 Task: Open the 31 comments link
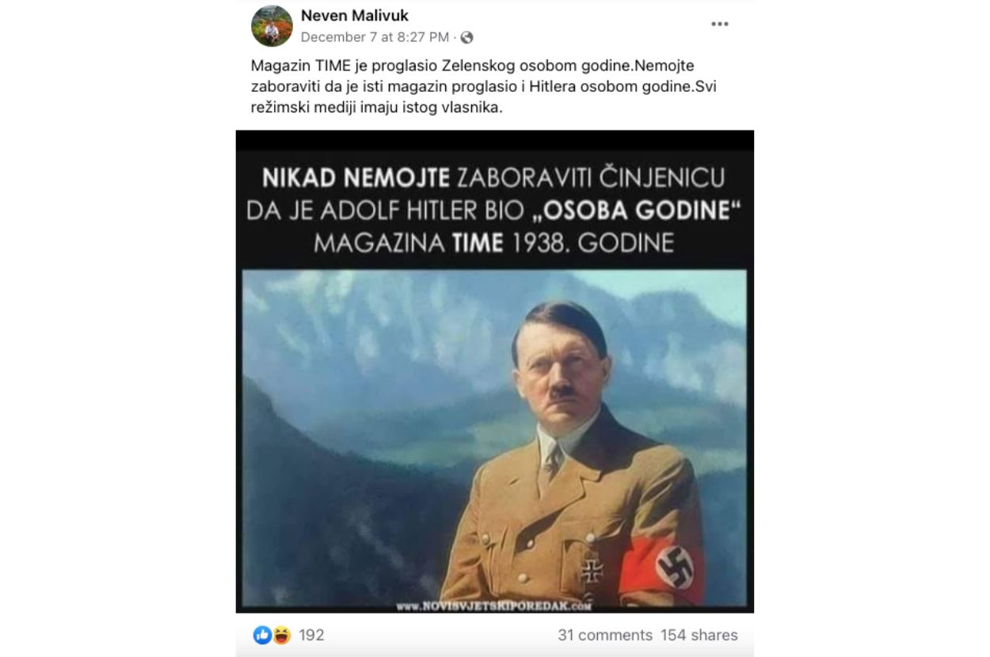click(x=605, y=635)
